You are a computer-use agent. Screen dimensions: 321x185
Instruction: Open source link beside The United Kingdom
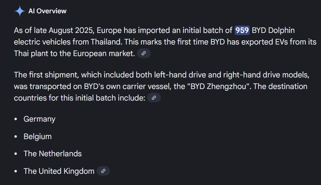(x=103, y=171)
